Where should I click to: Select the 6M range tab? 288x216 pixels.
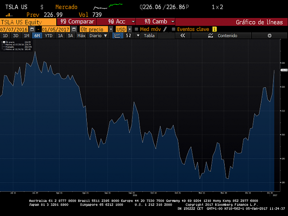(37, 35)
